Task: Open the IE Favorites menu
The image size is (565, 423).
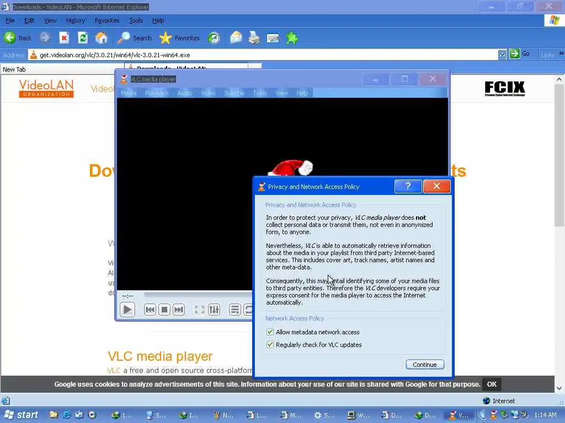Action: click(107, 20)
